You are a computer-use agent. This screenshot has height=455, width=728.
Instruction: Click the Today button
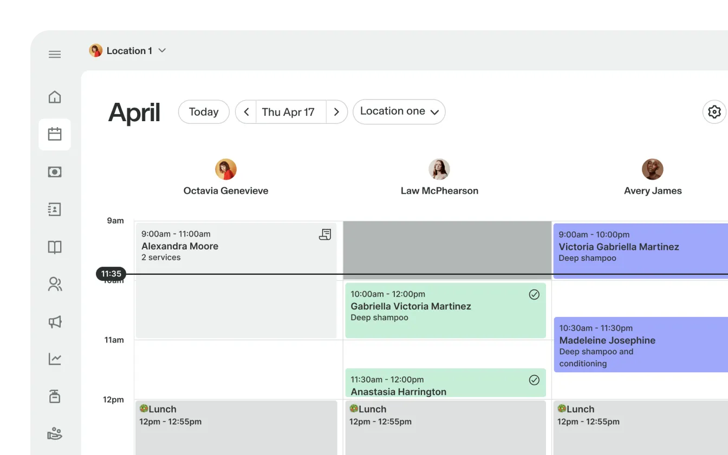204,111
